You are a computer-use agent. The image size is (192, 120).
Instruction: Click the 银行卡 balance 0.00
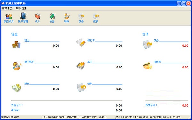pos(119,46)
